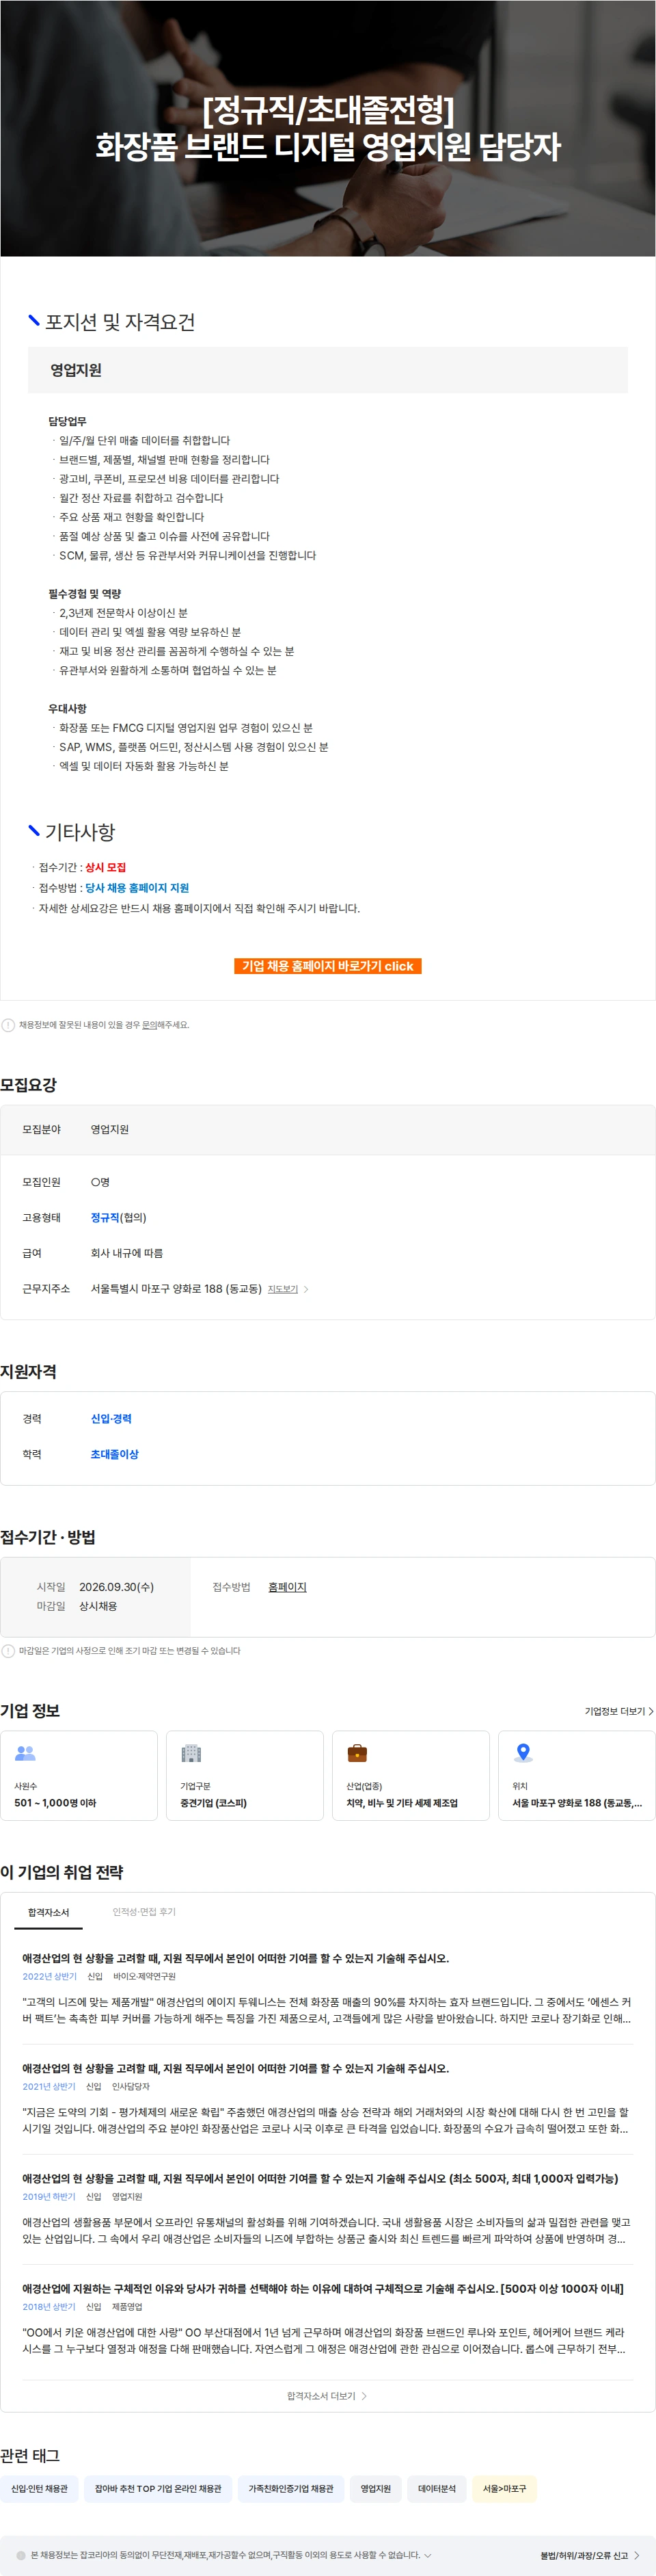Screen dimensions: 656x2576
Task: Click the job posting banner image
Action: pyautogui.click(x=327, y=128)
